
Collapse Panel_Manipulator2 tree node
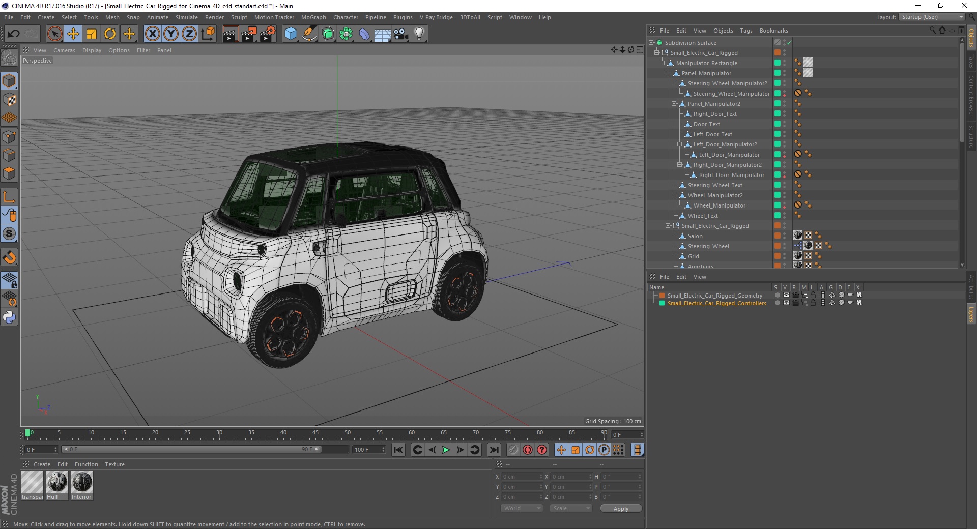674,104
